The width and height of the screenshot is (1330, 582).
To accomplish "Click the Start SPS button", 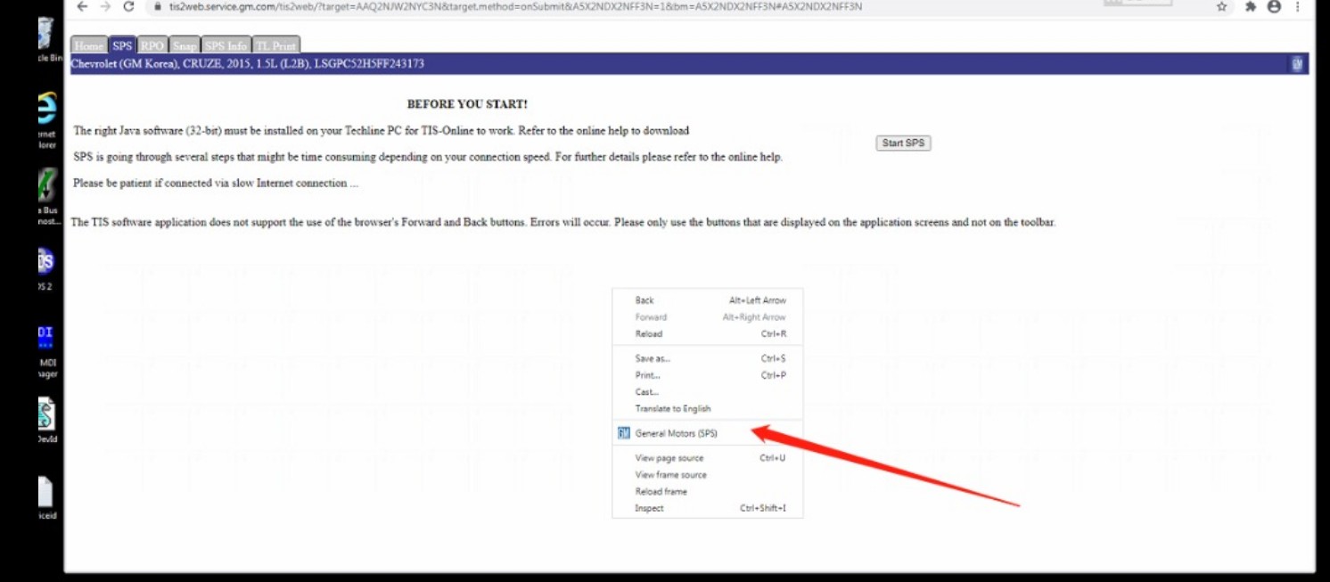I will tap(903, 143).
